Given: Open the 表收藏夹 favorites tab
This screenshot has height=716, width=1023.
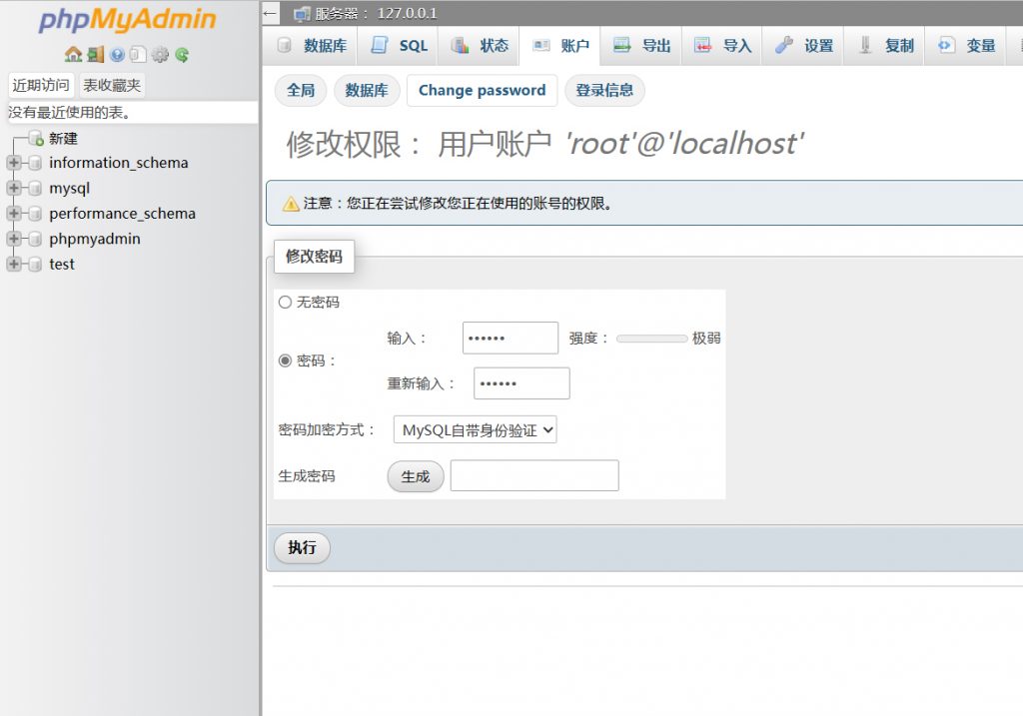Looking at the screenshot, I should tap(112, 86).
